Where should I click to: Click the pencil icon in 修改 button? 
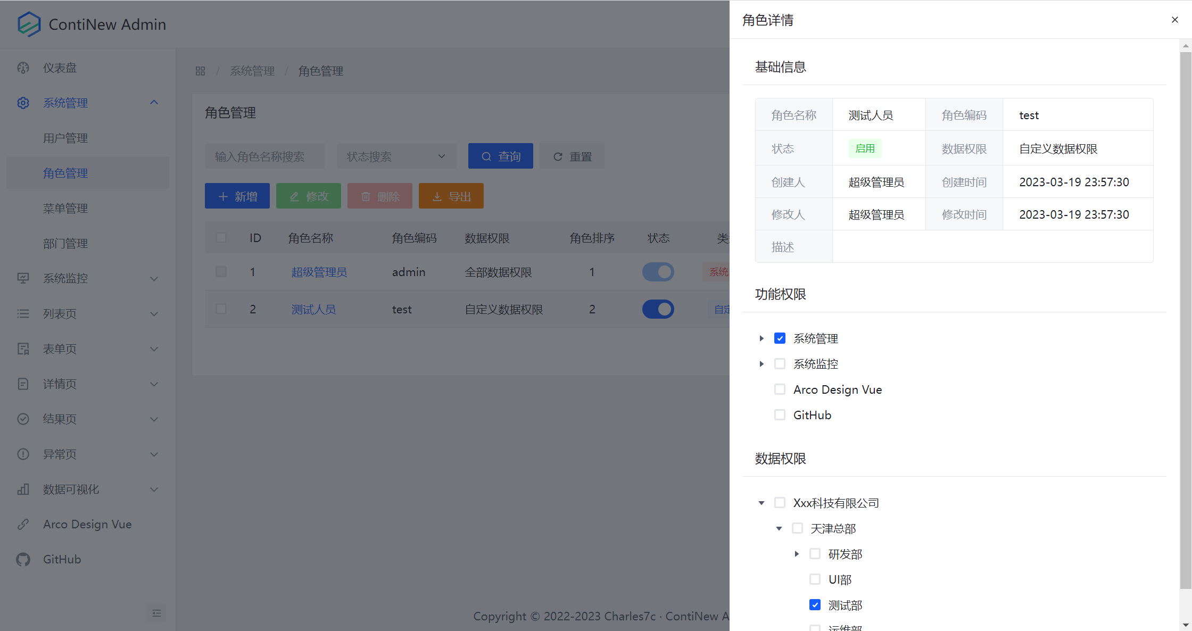pos(294,196)
